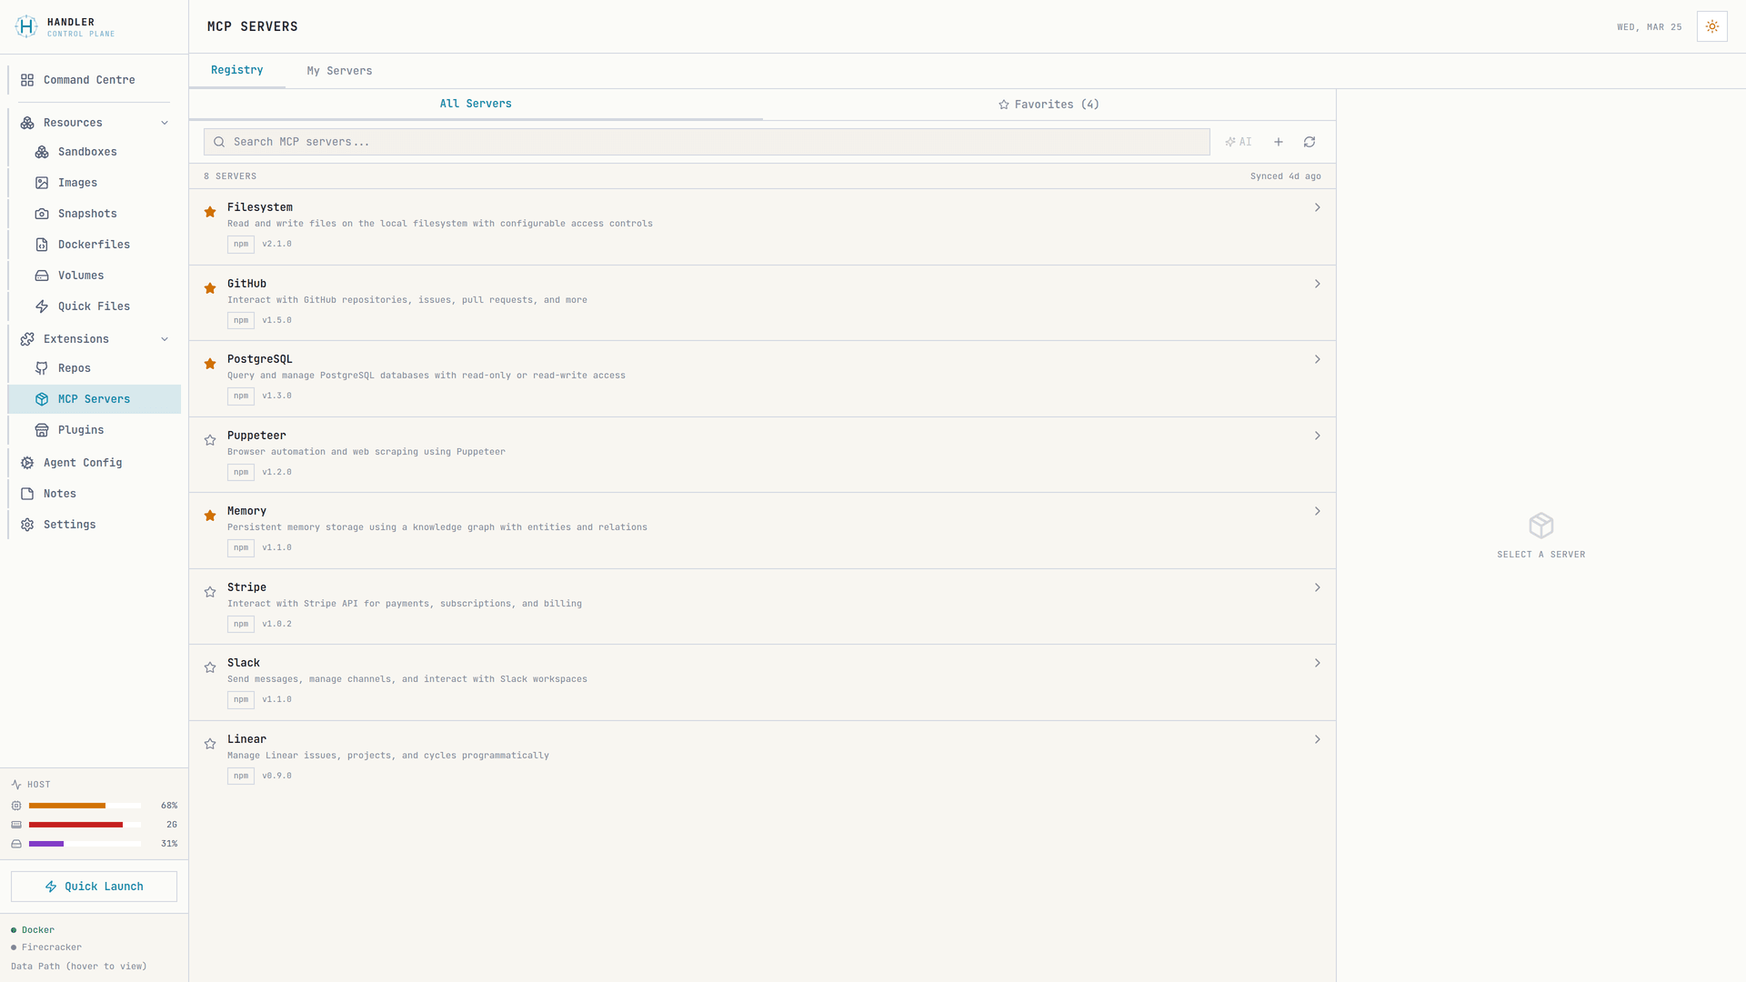Expand the Stripe server details chevron
The image size is (1746, 982).
1317,587
